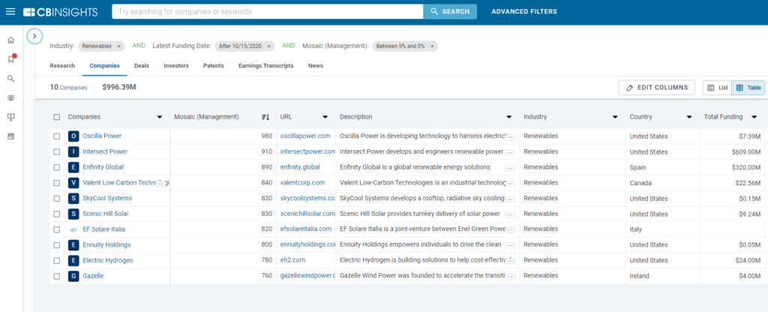The height and width of the screenshot is (312, 768).
Task: Click the presentation download sidebar icon
Action: [x=10, y=117]
